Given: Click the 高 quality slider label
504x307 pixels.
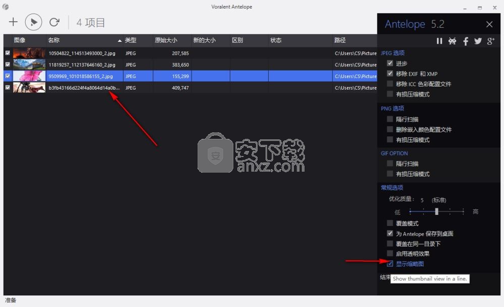Looking at the screenshot, I should point(475,211).
